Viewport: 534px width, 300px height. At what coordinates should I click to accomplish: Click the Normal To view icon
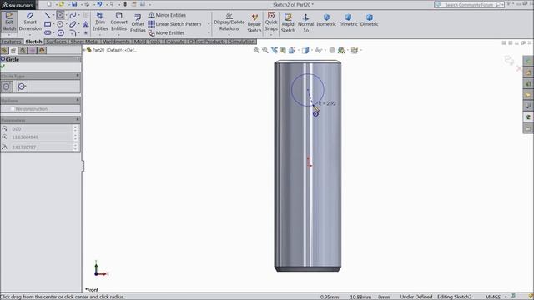(306, 23)
